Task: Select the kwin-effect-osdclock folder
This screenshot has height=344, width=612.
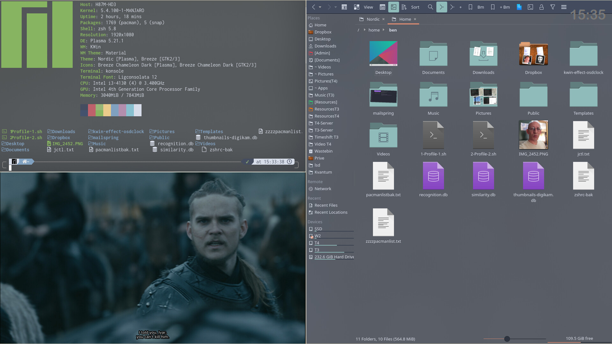Action: [x=583, y=54]
